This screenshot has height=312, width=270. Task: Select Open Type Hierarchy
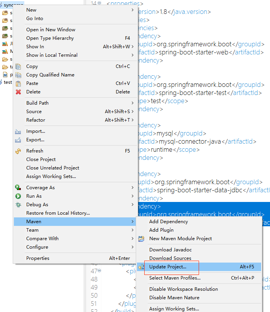(x=75, y=38)
